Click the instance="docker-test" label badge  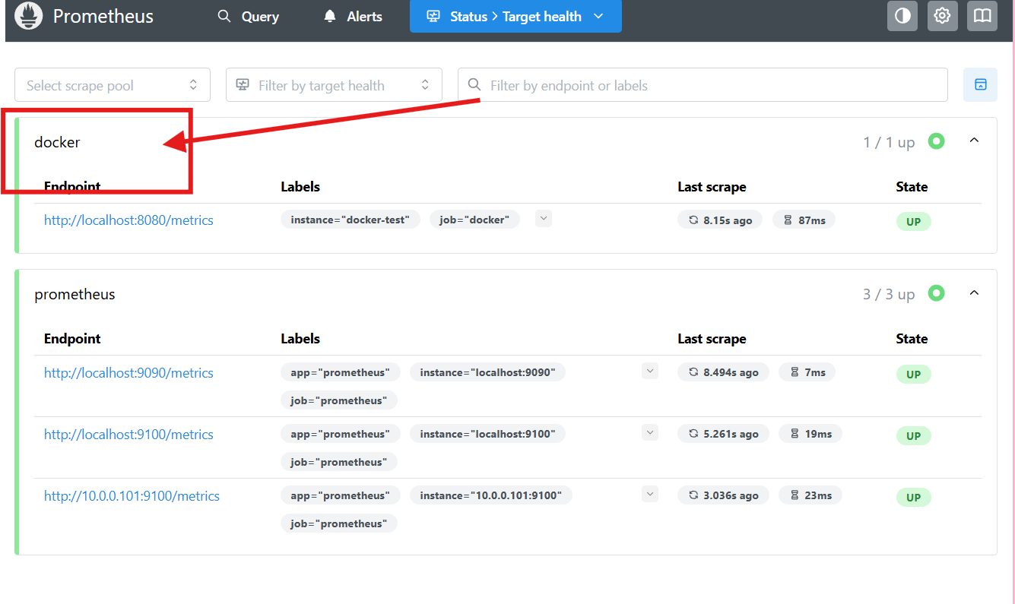coord(350,220)
